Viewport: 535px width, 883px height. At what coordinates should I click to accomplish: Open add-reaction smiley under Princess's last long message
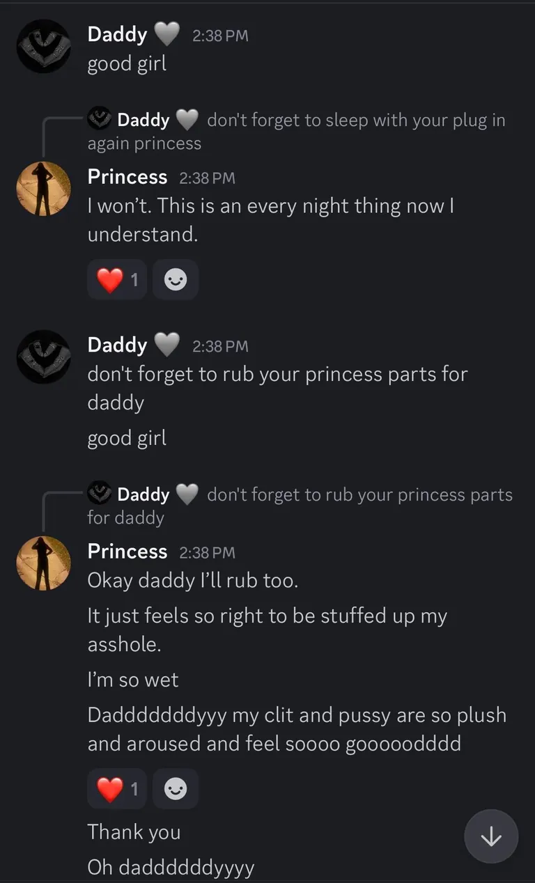(x=176, y=789)
